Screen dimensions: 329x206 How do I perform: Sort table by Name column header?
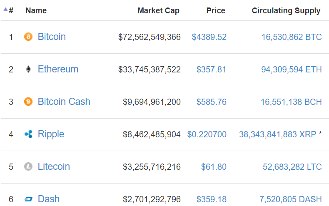[36, 10]
